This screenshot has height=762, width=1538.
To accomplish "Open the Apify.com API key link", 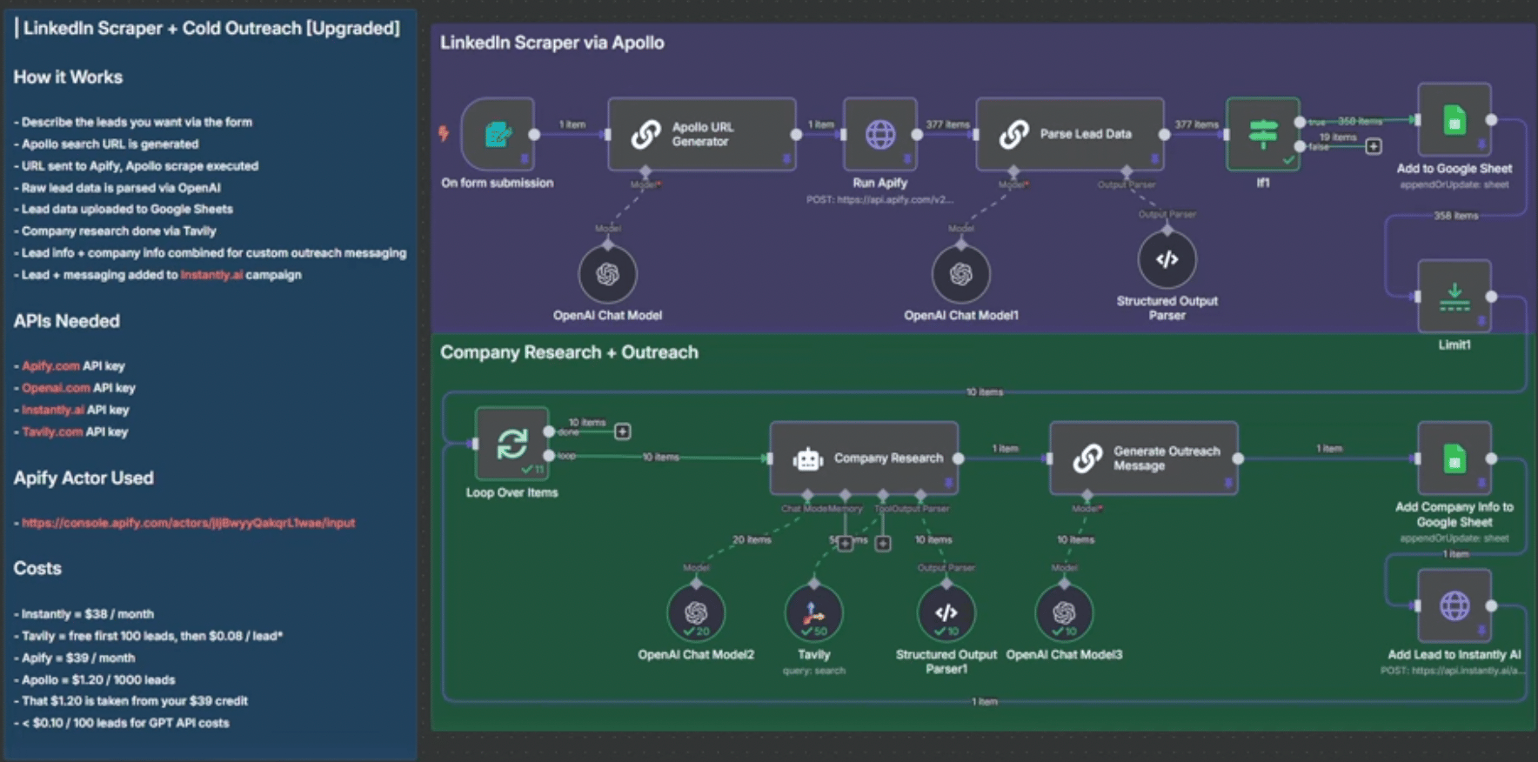I will coord(50,366).
